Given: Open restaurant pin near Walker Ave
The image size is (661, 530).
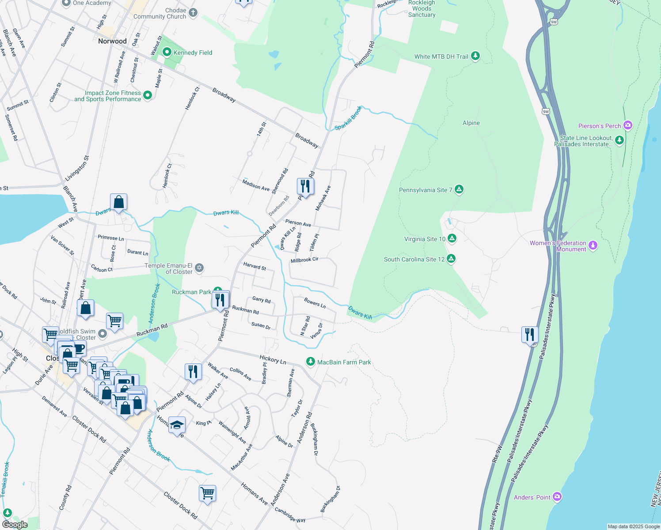Looking at the screenshot, I should [x=193, y=372].
